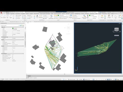Click the Tabelle (table) tool
The height and width of the screenshot is (92, 123).
pyautogui.click(x=45, y=18)
